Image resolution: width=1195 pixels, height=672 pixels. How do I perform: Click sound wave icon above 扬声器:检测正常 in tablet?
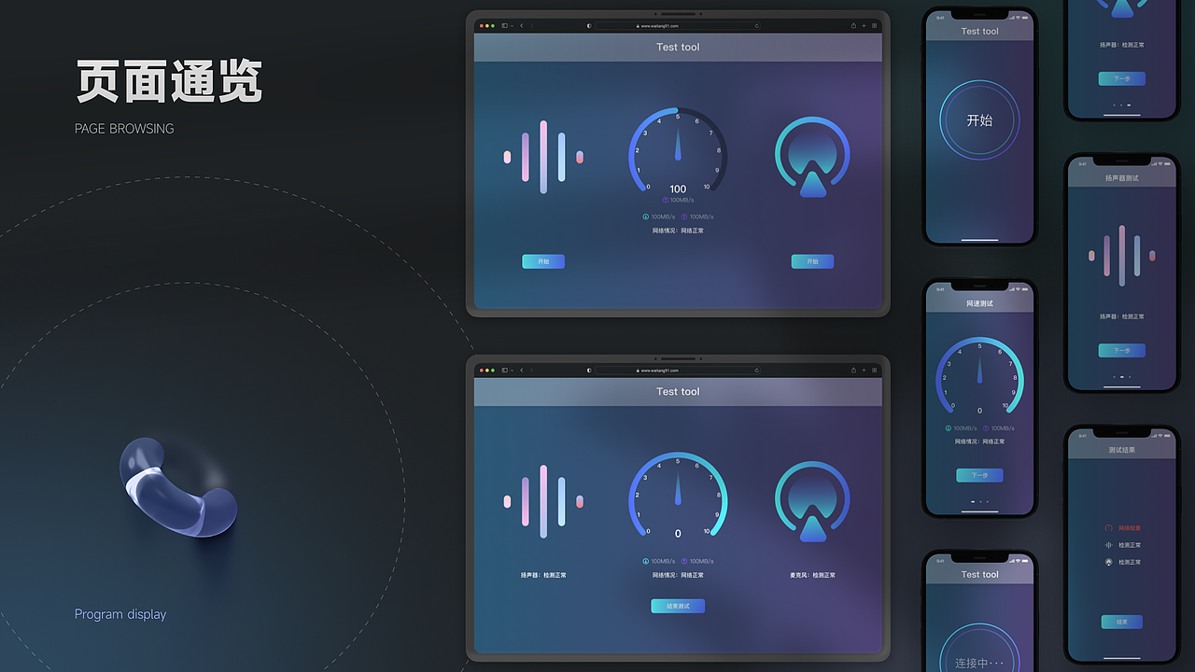543,501
